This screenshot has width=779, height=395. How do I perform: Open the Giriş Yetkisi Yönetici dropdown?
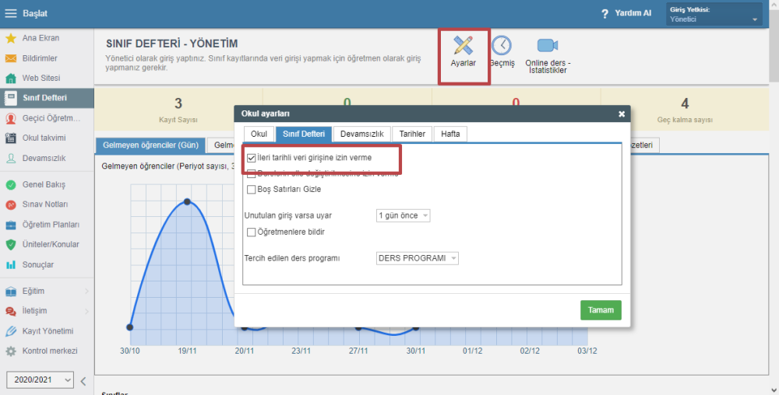tap(714, 14)
